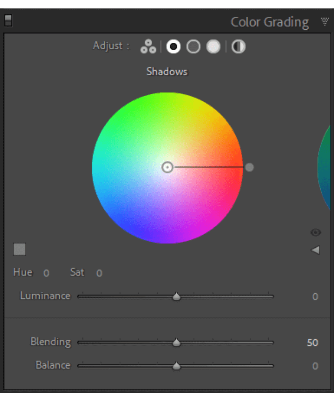The width and height of the screenshot is (334, 401).
Task: Click the Luminance value 0
Action: point(315,297)
